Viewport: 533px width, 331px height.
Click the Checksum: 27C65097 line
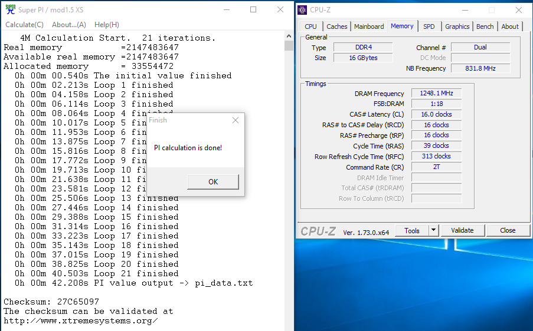click(51, 302)
